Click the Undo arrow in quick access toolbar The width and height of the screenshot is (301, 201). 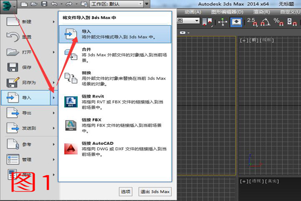tap(54, 4)
